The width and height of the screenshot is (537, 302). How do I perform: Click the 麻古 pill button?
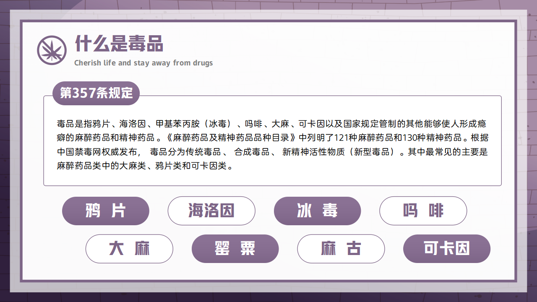pyautogui.click(x=341, y=249)
